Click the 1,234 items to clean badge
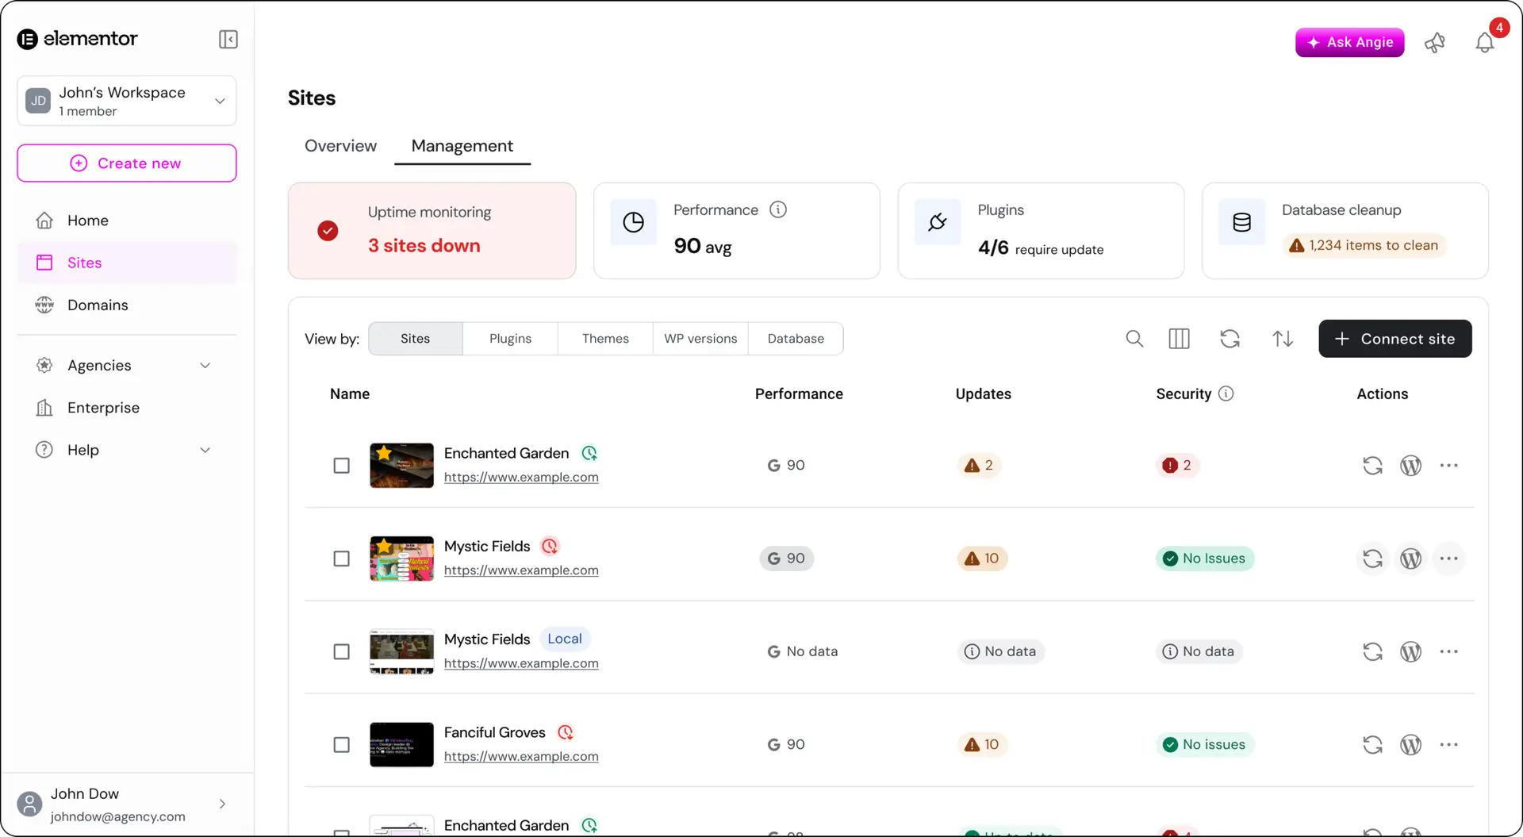 [1364, 245]
